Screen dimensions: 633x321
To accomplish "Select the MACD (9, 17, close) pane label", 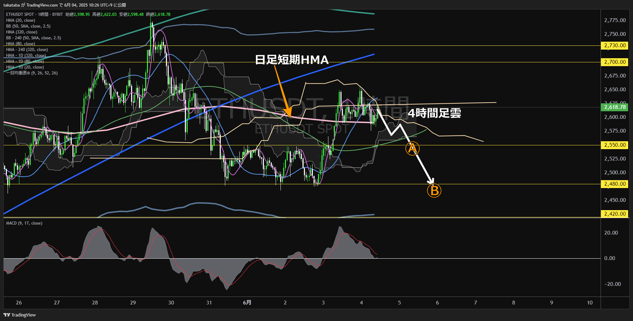I will pyautogui.click(x=24, y=223).
